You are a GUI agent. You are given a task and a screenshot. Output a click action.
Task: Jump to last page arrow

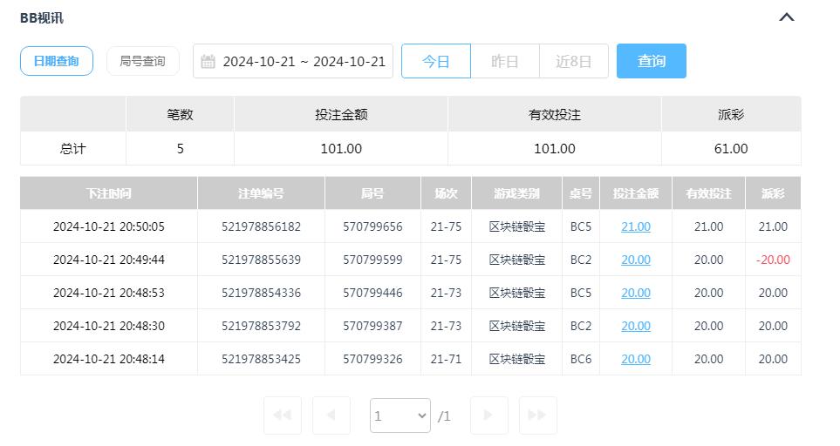[537, 416]
